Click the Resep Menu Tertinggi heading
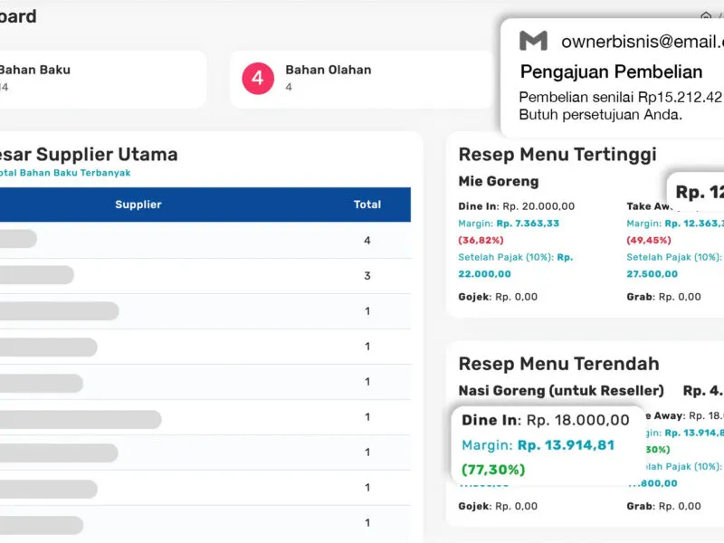The image size is (724, 543). click(557, 154)
